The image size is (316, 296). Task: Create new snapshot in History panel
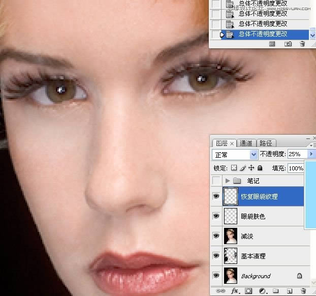pos(288,44)
